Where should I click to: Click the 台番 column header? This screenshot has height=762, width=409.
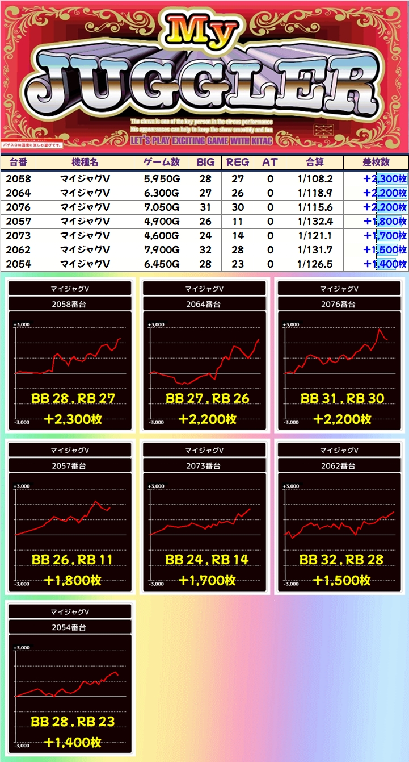pos(18,162)
